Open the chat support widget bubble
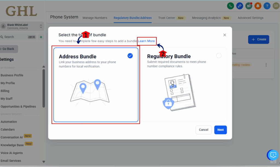Screen dimensions: 280x167 [x=272, y=155]
